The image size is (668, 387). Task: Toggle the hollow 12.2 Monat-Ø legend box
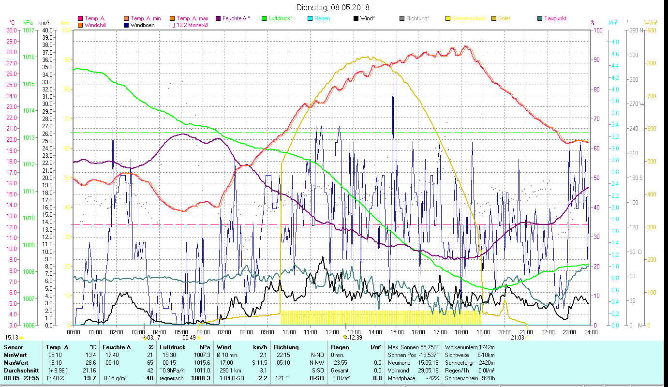tap(172, 25)
